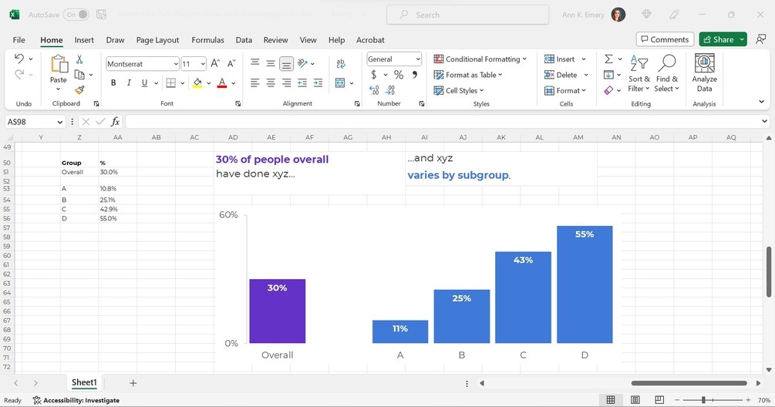Open Insert cells button
This screenshot has height=407, width=775.
coord(560,59)
